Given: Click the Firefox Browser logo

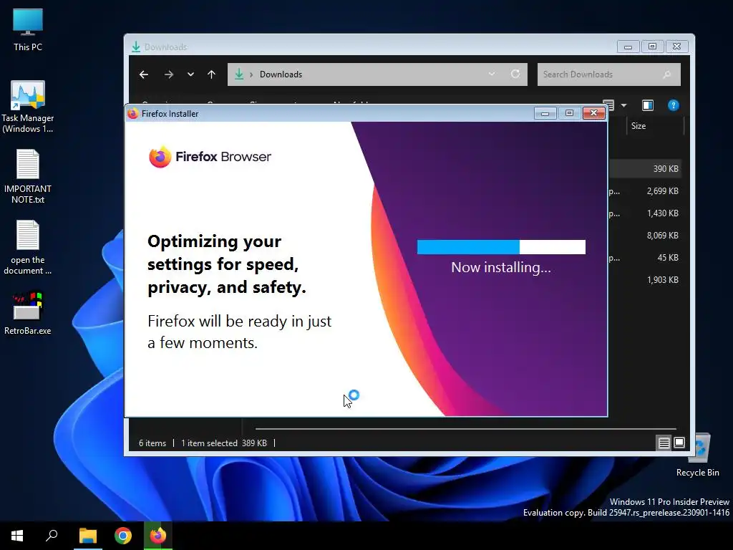Looking at the screenshot, I should pyautogui.click(x=210, y=157).
